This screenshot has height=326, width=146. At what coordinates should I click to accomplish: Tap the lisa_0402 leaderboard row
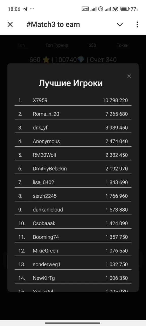tap(73, 182)
